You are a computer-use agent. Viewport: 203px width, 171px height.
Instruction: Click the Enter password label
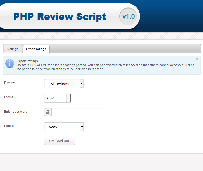16,112
